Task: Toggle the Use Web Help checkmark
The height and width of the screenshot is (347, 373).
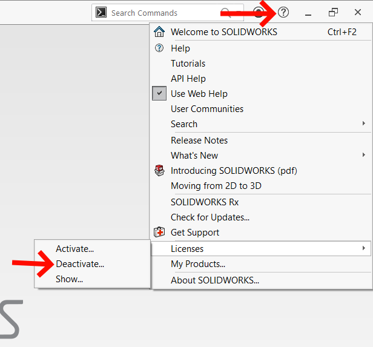Action: point(159,93)
